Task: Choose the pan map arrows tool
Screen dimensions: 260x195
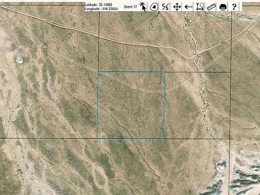Action: coord(177,7)
